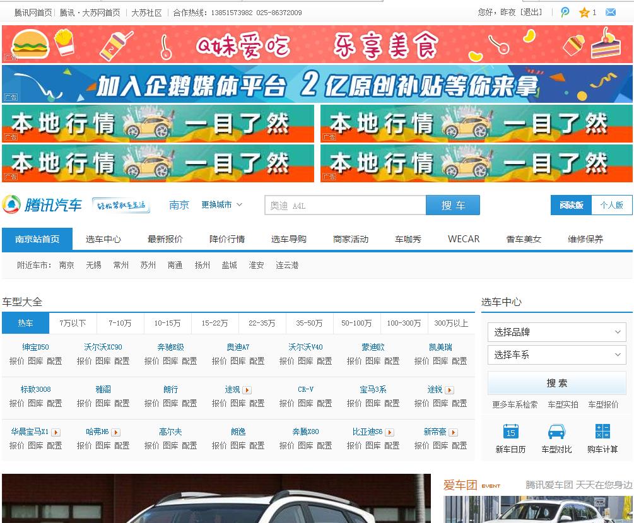Open 新车日历 calendar icon
Screen dimensions: 634x523
tap(511, 432)
